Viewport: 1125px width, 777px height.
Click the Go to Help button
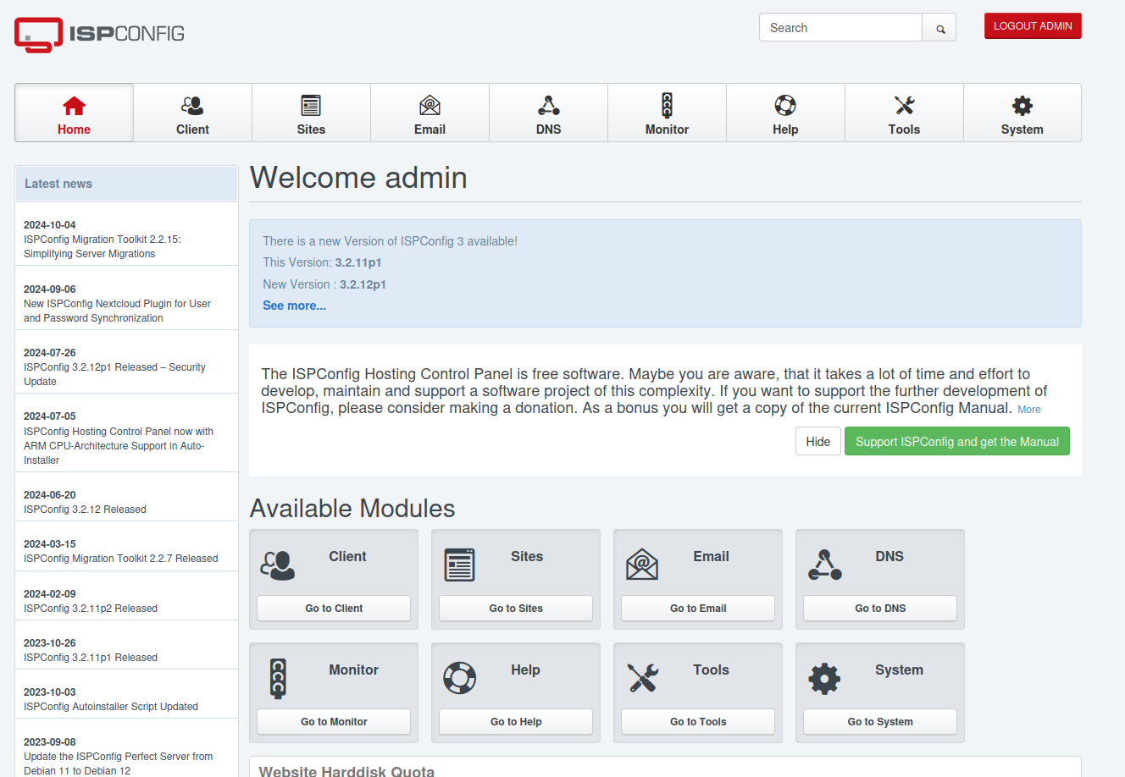(516, 722)
